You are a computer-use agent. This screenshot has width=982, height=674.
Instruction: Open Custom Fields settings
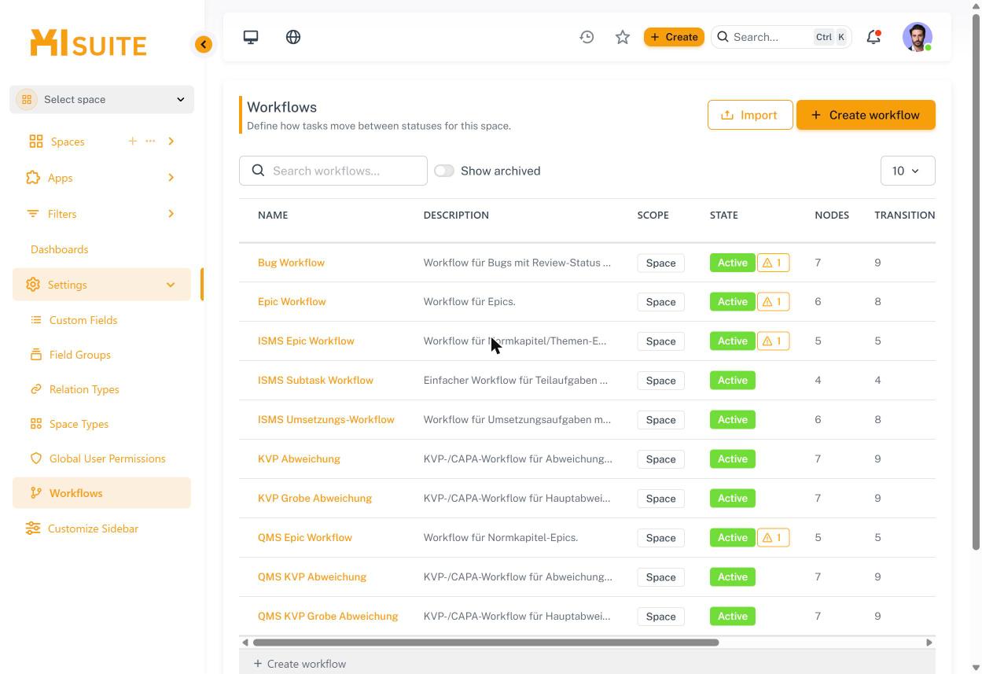pyautogui.click(x=83, y=320)
